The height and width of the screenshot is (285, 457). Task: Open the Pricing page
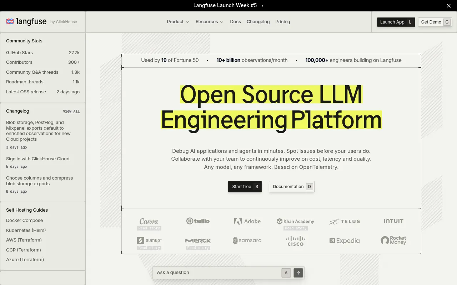pyautogui.click(x=283, y=22)
